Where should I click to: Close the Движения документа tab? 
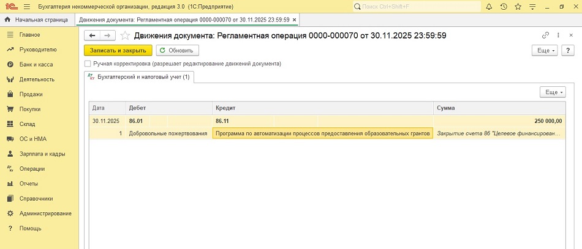[x=294, y=20]
